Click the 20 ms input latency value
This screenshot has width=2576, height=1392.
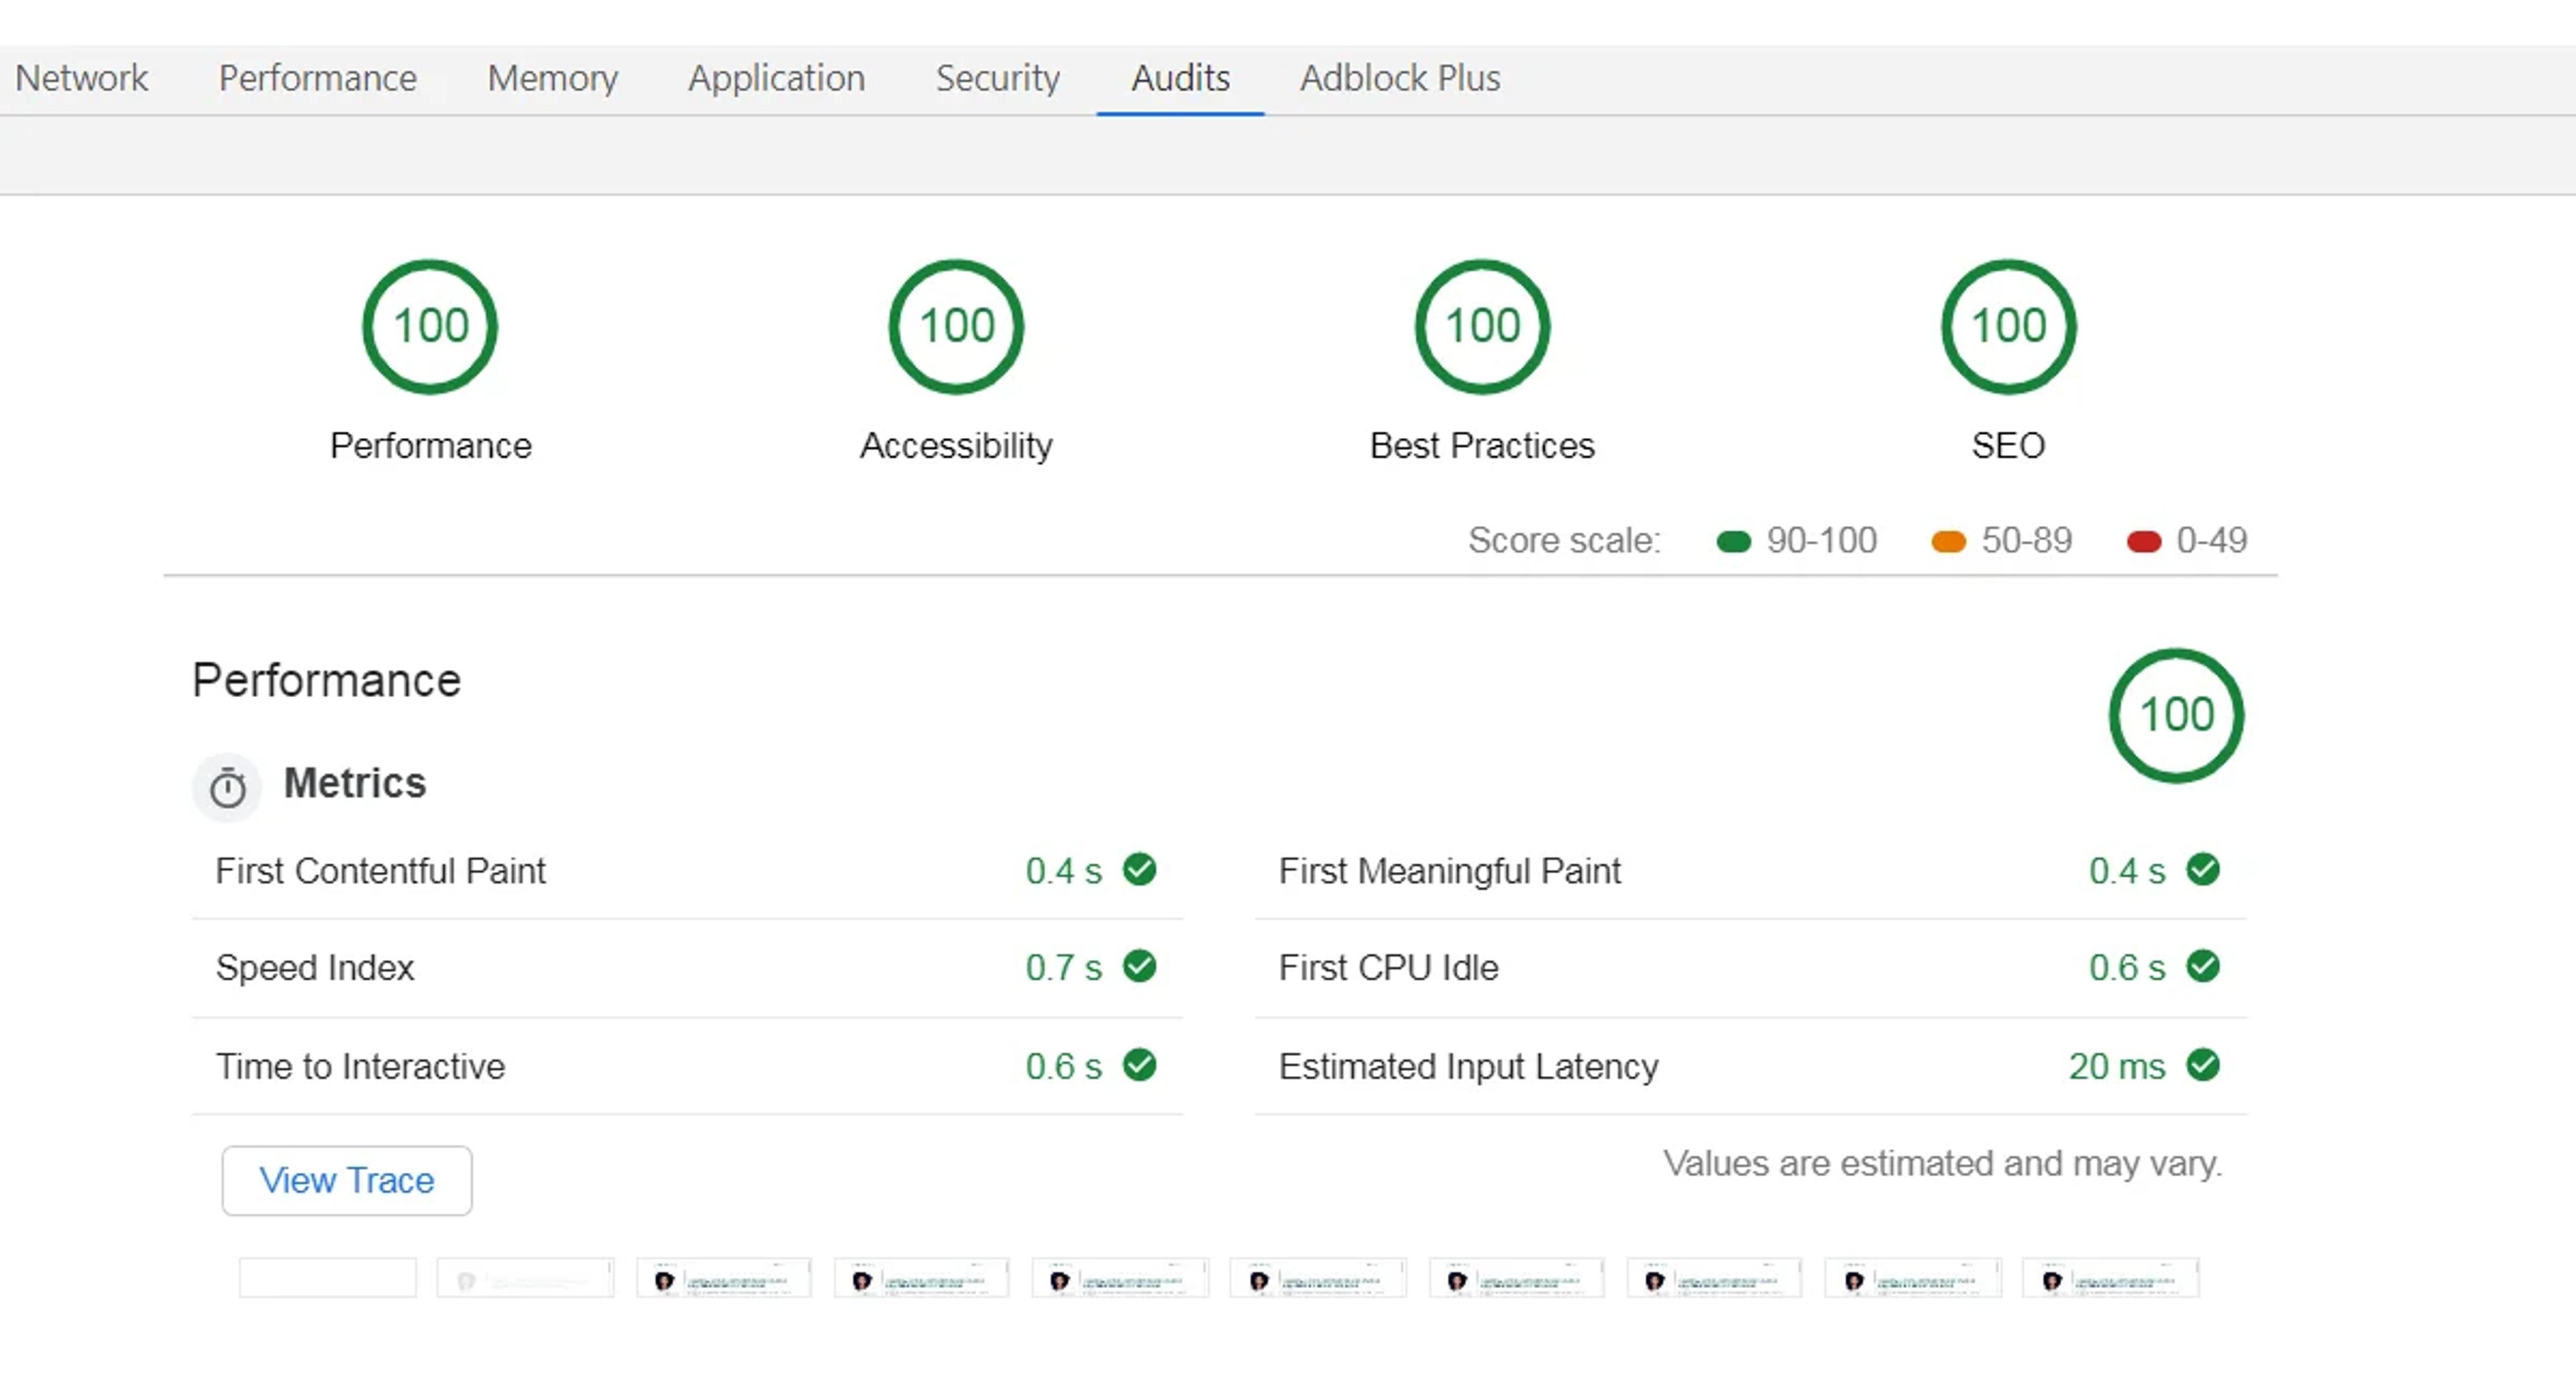click(x=2116, y=1066)
